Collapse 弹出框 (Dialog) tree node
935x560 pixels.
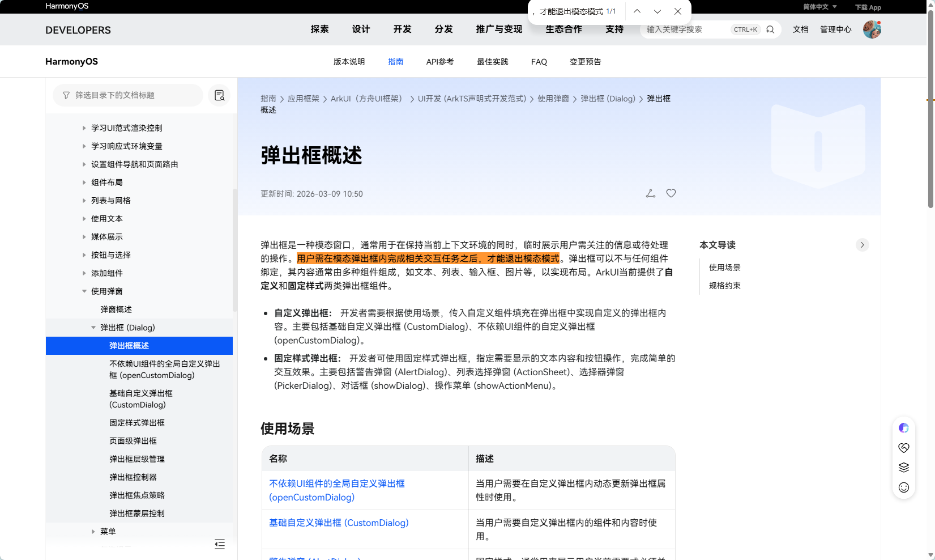(x=93, y=328)
